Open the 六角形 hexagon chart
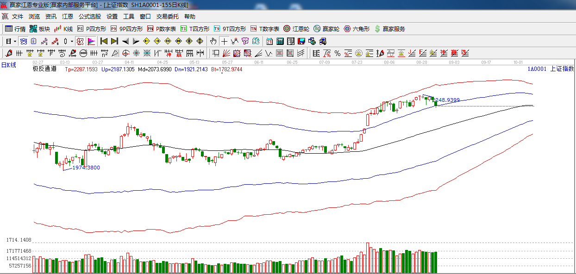Screen dimensions: 576x274 (x=357, y=29)
